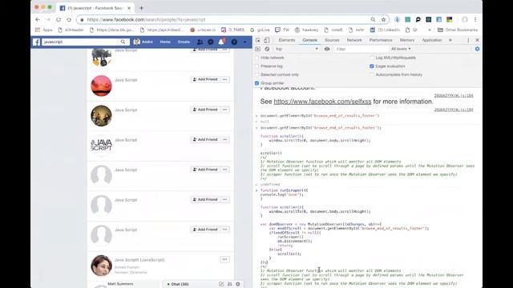The height and width of the screenshot is (288, 513).
Task: Open Facebook notifications bell
Action: tap(221, 42)
